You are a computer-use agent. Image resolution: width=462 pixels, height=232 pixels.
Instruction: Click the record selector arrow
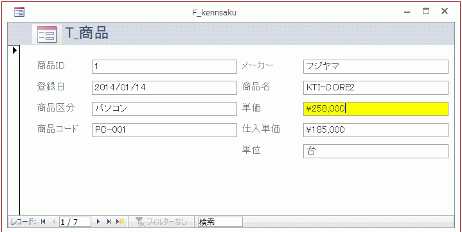click(14, 51)
